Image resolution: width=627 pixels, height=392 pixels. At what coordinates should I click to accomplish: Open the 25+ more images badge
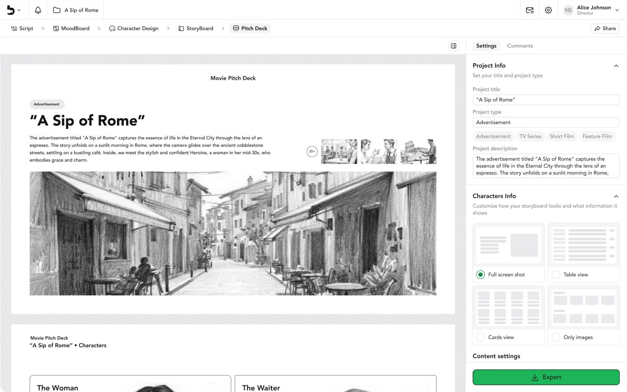[x=312, y=152]
